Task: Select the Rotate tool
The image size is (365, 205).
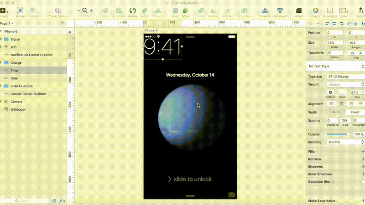Action: click(133, 10)
